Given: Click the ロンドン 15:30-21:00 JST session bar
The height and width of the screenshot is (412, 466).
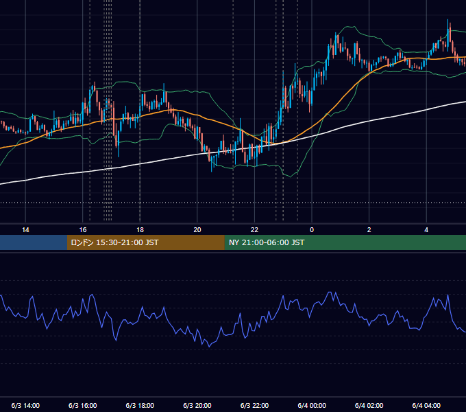Looking at the screenshot, I should 145,242.
